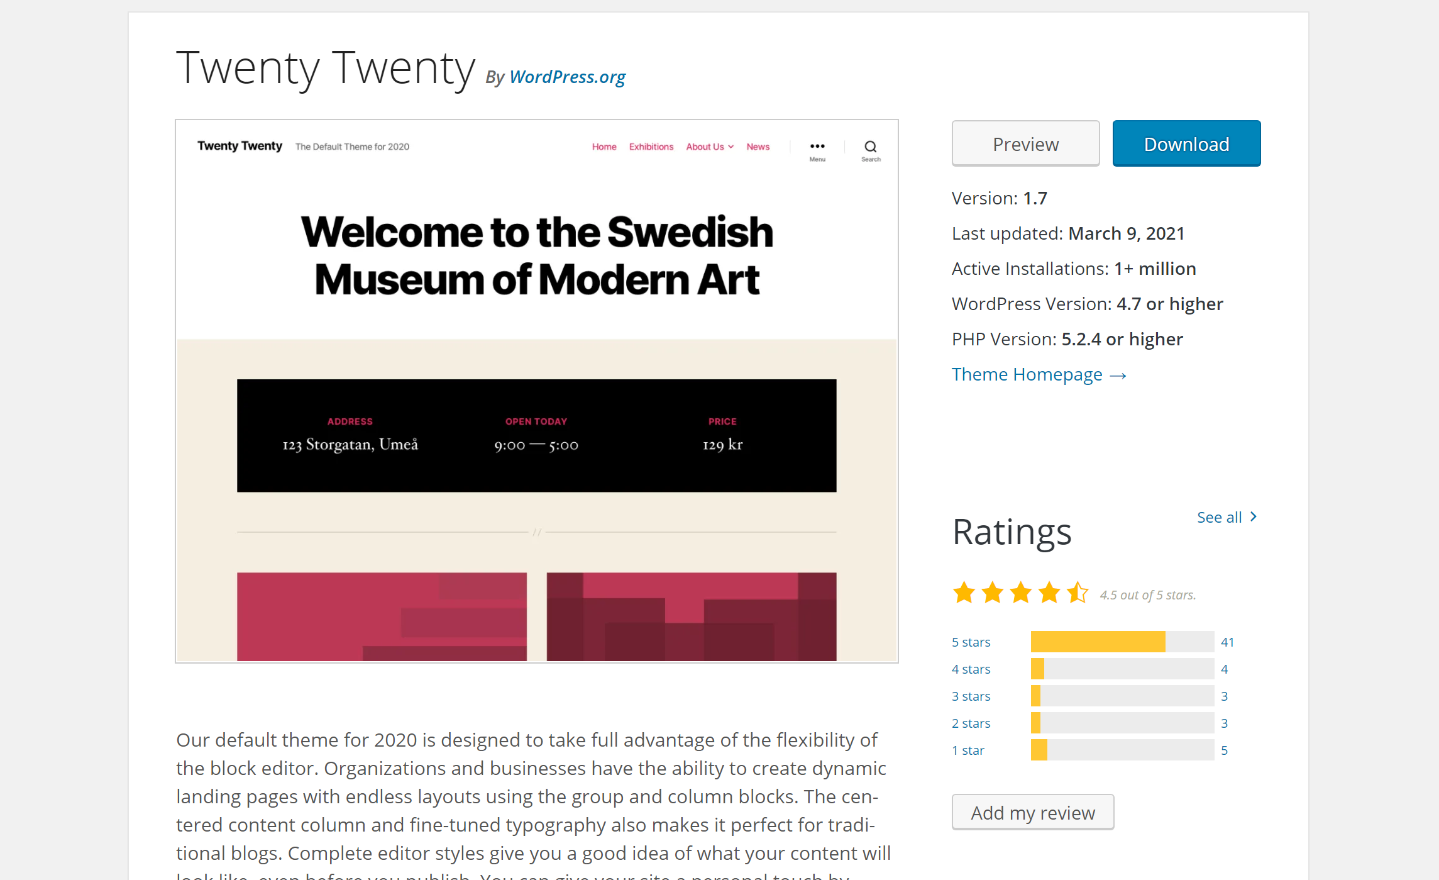The image size is (1439, 880).
Task: Visit the Theme Homepage link
Action: point(1039,374)
